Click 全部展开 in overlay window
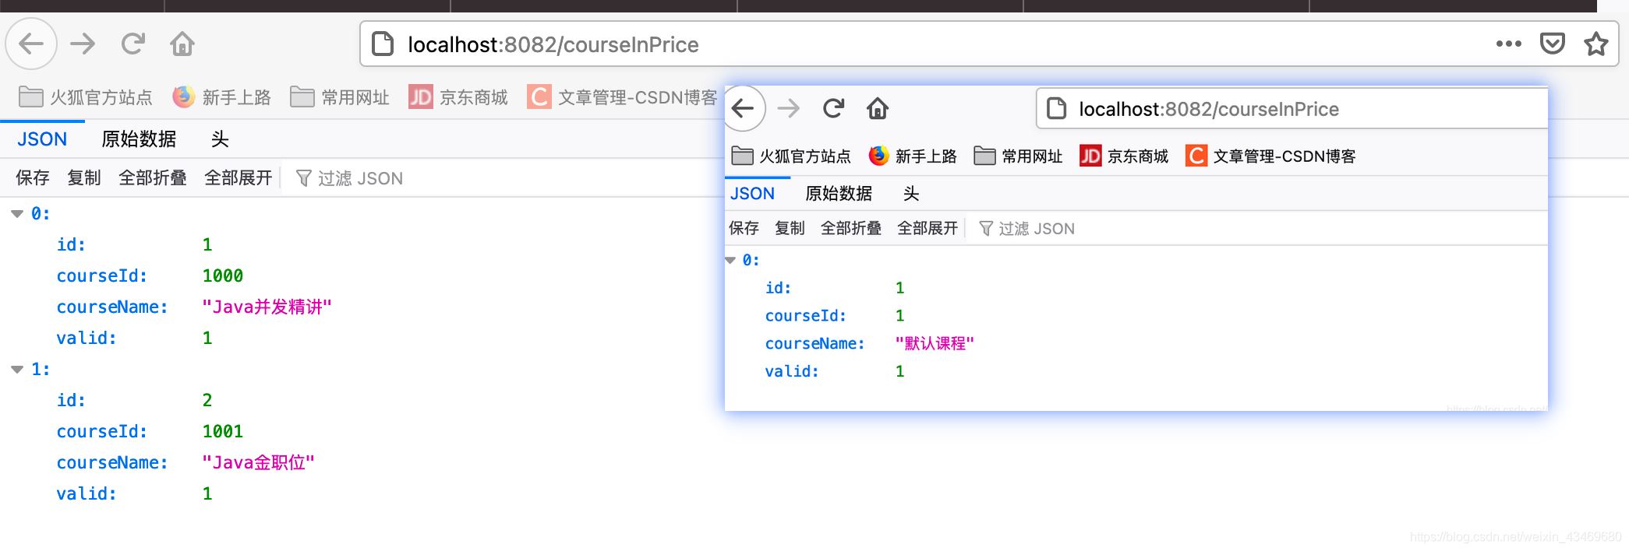The image size is (1629, 551). tap(928, 228)
